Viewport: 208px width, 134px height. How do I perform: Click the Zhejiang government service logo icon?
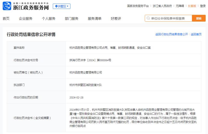pyautogui.click(x=7, y=6)
